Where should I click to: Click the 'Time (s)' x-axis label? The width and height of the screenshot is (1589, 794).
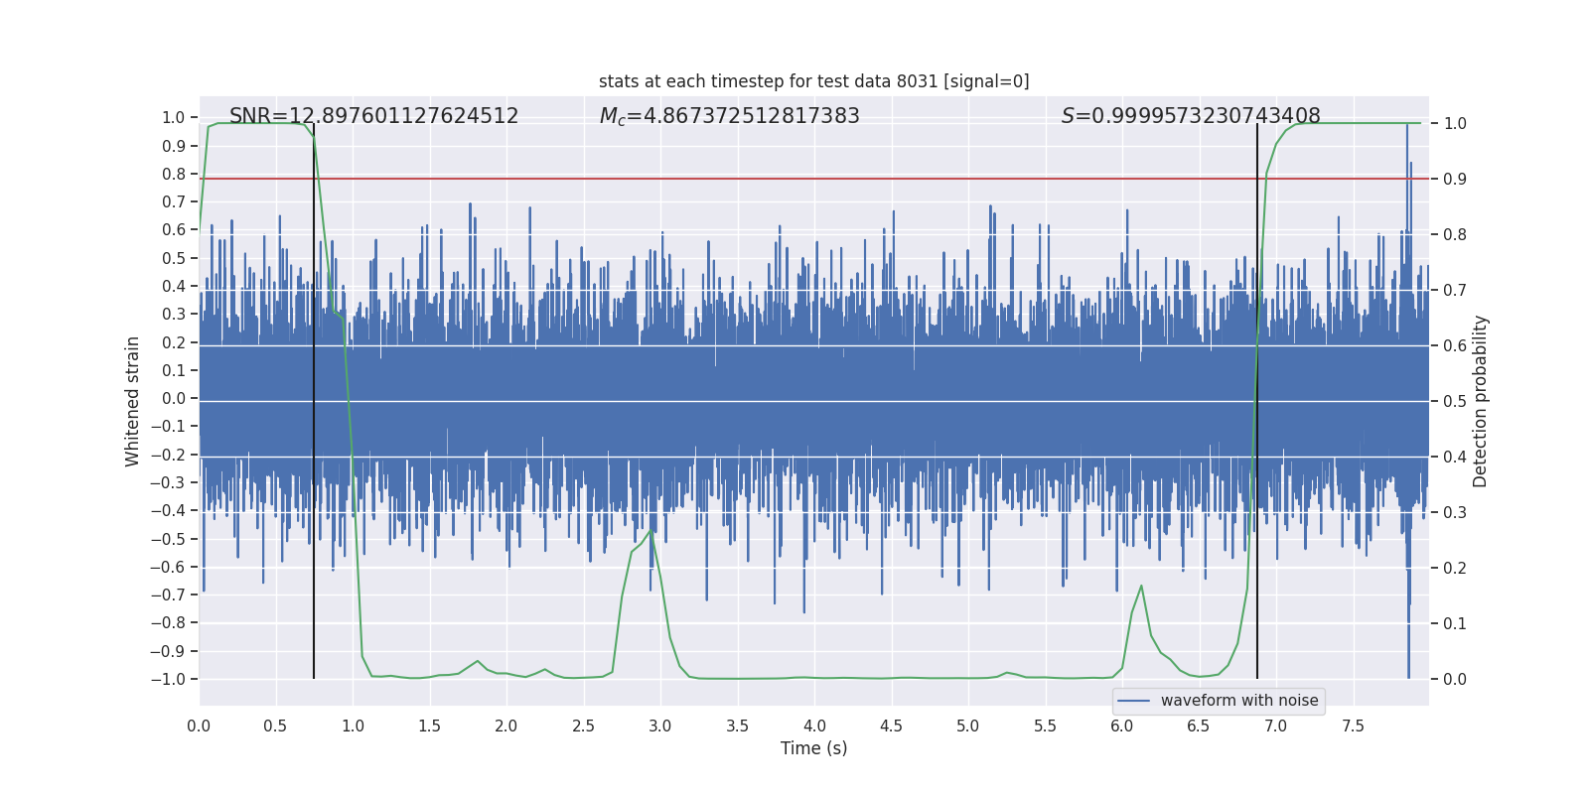pos(813,748)
